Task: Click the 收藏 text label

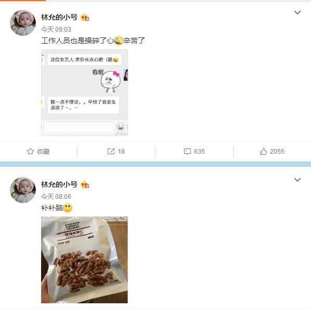Action: click(43, 152)
